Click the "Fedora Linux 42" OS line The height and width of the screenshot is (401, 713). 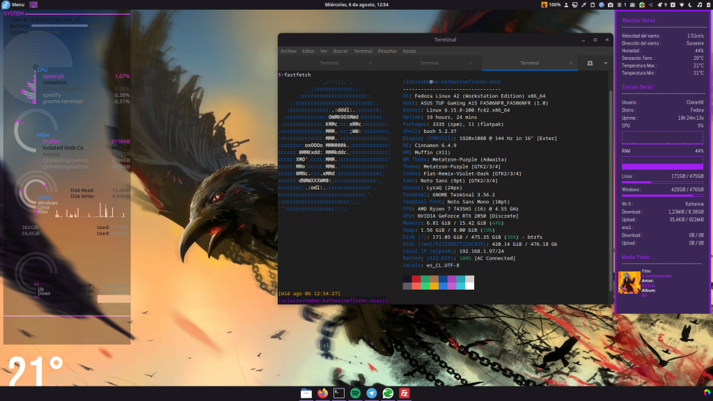click(x=473, y=96)
